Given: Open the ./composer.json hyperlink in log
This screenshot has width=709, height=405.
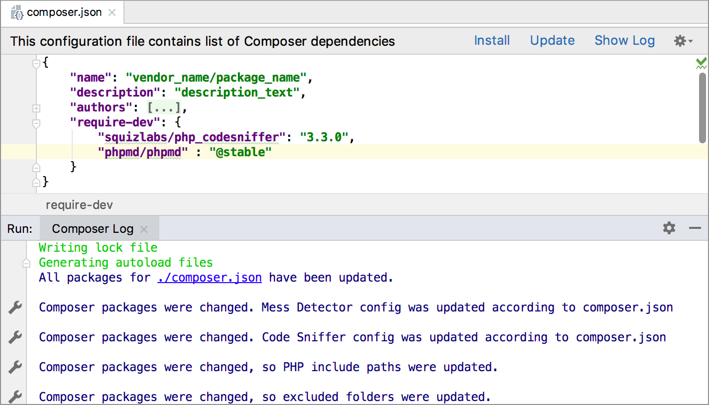Looking at the screenshot, I should (x=209, y=278).
